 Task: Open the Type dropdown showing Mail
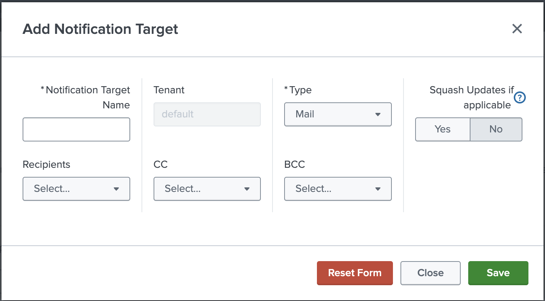point(338,114)
